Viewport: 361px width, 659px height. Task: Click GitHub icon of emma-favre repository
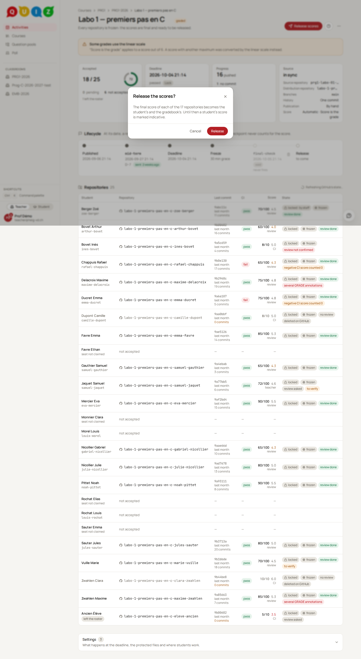121,336
